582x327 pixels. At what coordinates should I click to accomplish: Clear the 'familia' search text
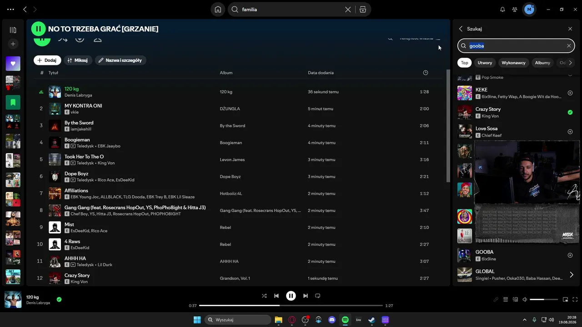348,10
